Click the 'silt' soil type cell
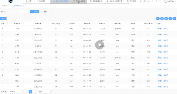The height and width of the screenshot is (94, 177). (71, 64)
